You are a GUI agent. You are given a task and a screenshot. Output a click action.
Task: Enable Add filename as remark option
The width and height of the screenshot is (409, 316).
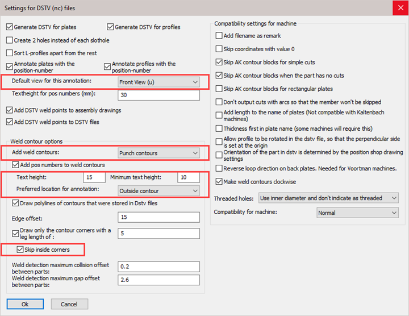point(219,35)
